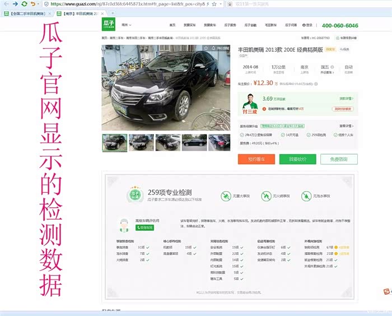Viewport: 392px width, 316px height.
Task: Click the no water damage icon
Action: 306,196
